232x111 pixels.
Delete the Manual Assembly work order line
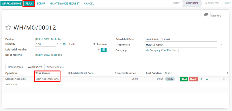[x=224, y=79]
